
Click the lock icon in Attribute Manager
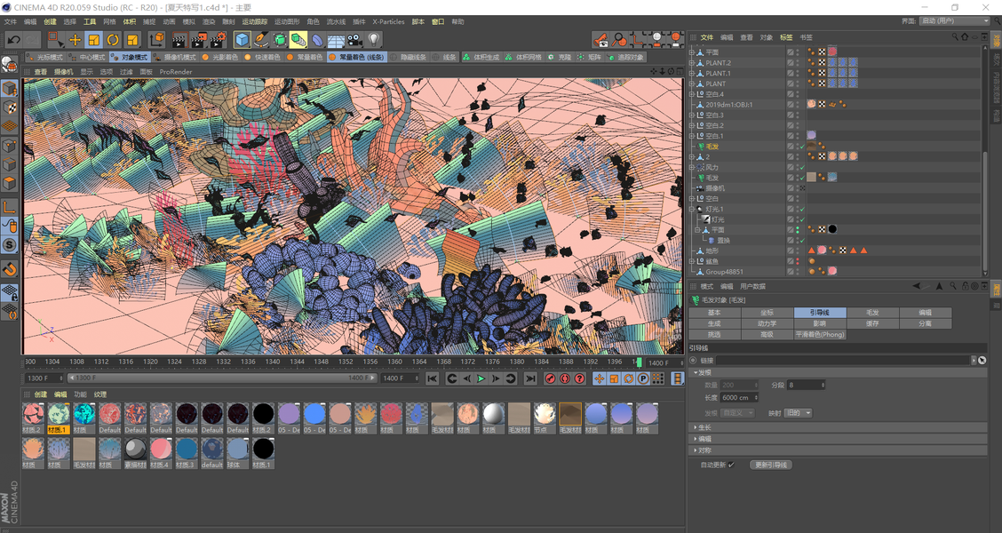[x=965, y=286]
